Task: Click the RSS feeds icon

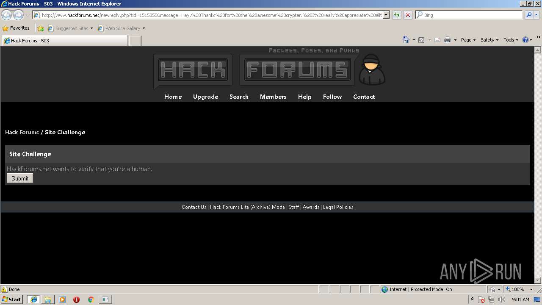Action: (421, 40)
